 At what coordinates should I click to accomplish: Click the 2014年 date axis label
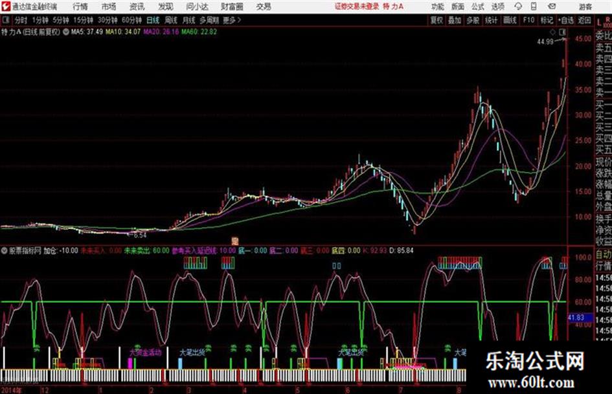coord(12,390)
